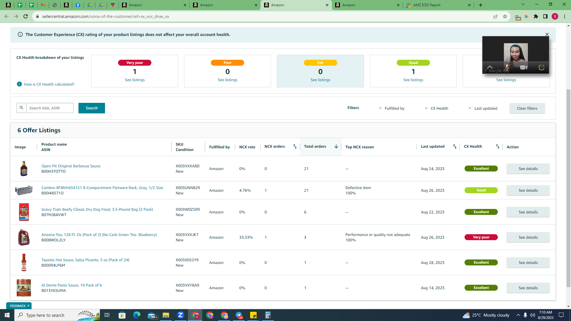Close the AMZ EOD Report tab
Screen dimensions: 571x321
(x=469, y=5)
